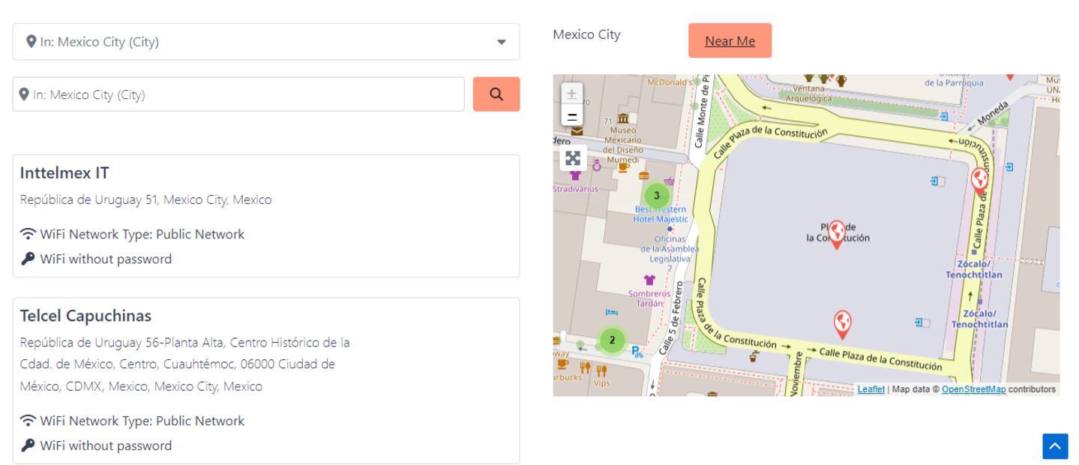Click the magnifying glass search button
Viewport: 1079px width, 465px height.
496,94
